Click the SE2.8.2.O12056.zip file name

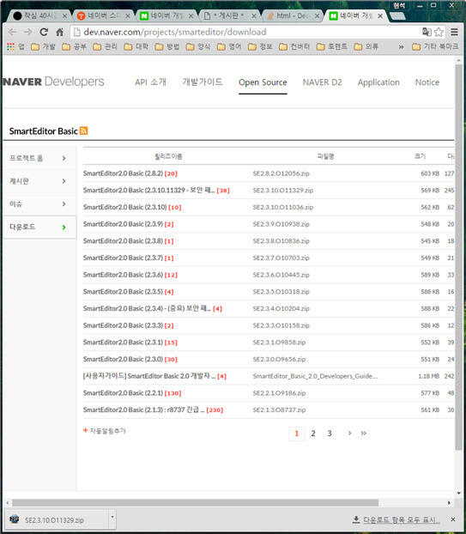click(x=281, y=173)
